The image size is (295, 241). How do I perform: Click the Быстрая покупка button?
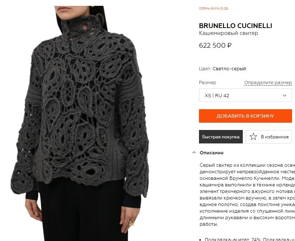click(x=221, y=137)
